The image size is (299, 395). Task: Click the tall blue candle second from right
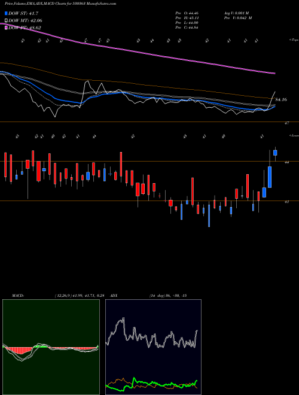tap(270, 177)
